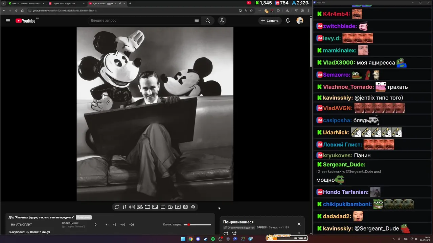
Task: Open playlist three-dot options menu
Action: click(299, 233)
